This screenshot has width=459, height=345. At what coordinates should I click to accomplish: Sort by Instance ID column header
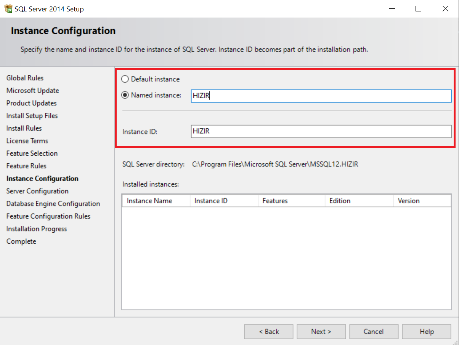click(x=224, y=201)
